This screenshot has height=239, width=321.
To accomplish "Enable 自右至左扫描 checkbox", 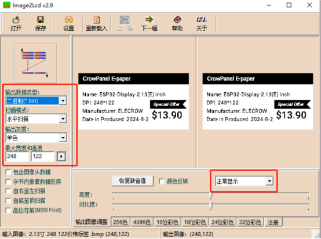I will click(x=8, y=191).
